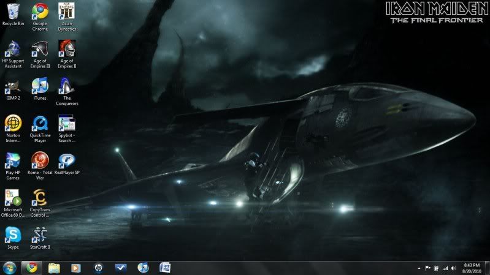This screenshot has height=275, width=490.
Task: Open iTunes from the taskbar
Action: tap(143, 268)
